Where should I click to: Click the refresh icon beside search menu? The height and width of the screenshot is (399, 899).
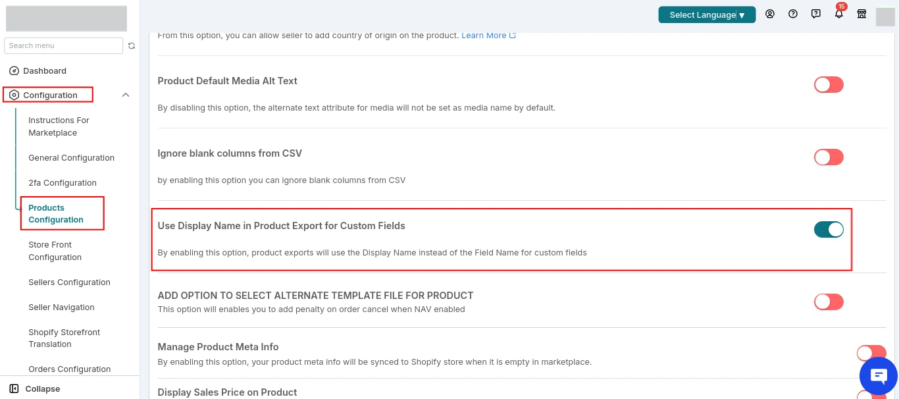coord(132,45)
